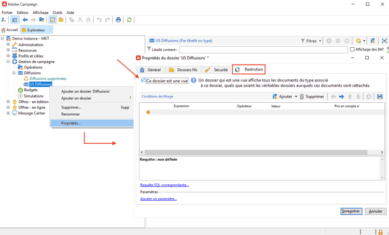Switch to the Sécurité tab
Image resolution: width=389 pixels, height=235 pixels.
coord(216,70)
